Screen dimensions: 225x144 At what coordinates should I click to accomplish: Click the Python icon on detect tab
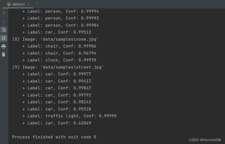pyautogui.click(x=9, y=4)
